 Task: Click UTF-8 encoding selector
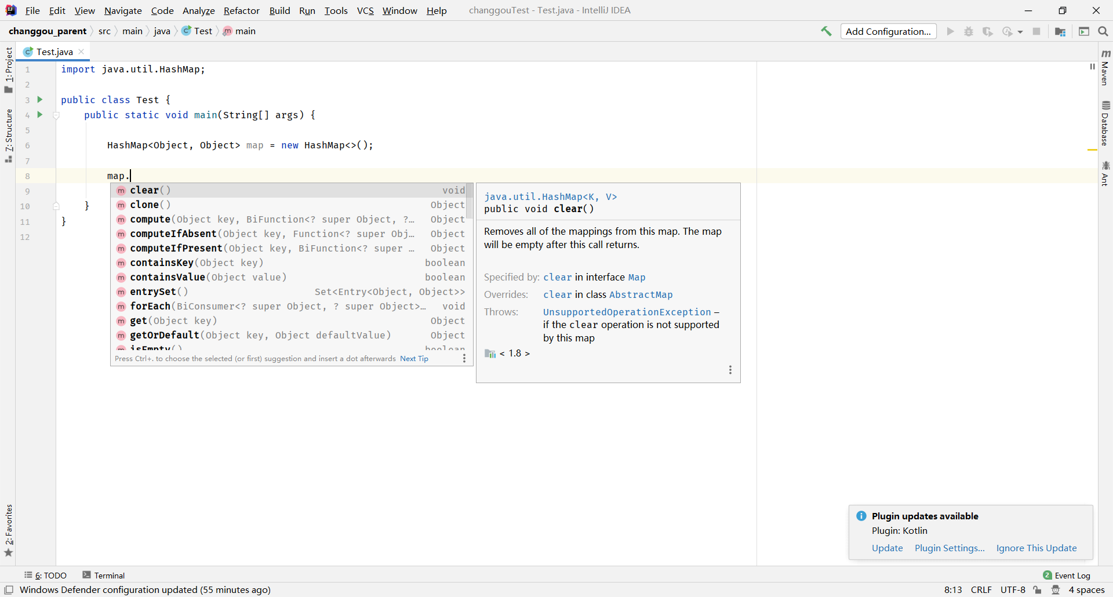click(1013, 590)
